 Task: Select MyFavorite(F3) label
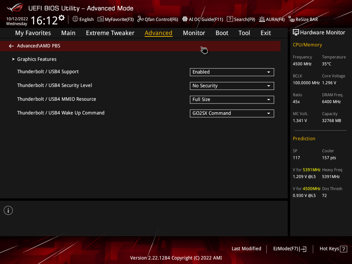click(x=119, y=20)
